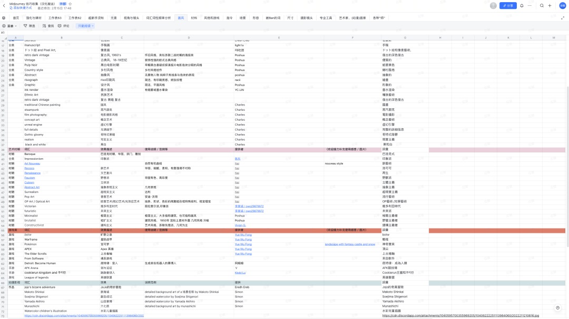View the gray collaborator avatar
569x319 pixels.
pos(493,5)
